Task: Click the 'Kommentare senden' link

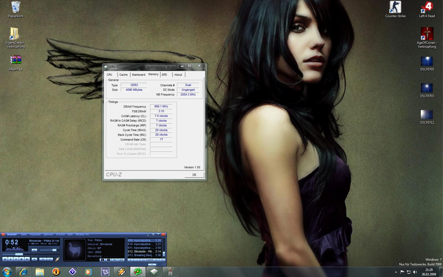Action: (x=162, y=67)
